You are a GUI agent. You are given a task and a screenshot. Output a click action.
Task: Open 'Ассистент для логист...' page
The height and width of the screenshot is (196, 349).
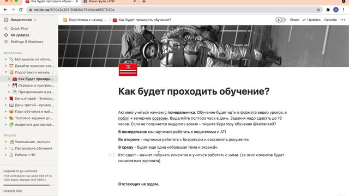click(x=34, y=125)
